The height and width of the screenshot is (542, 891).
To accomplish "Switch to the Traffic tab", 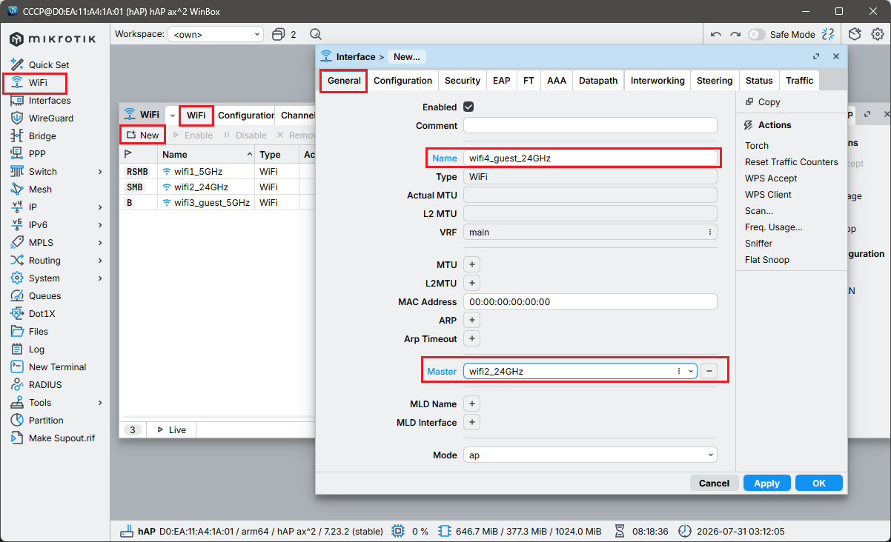I will point(799,81).
